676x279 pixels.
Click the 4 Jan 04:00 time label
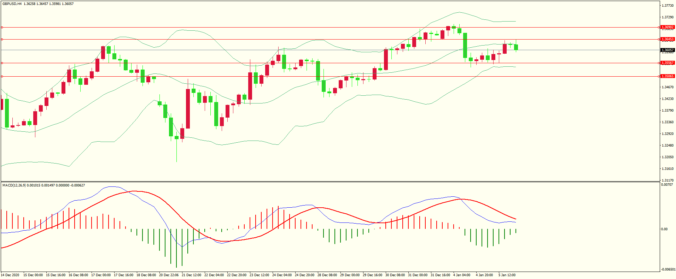(x=462, y=275)
